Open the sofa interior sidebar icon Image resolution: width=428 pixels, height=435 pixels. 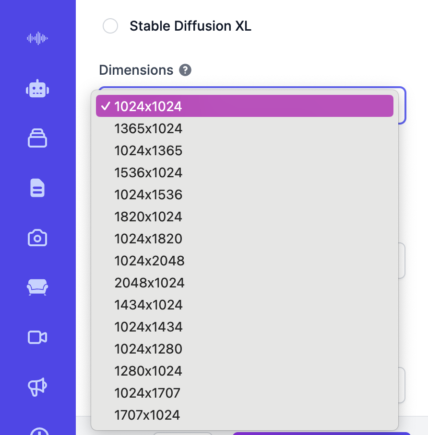[37, 287]
